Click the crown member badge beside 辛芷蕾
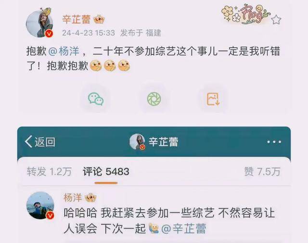The height and width of the screenshot is (243, 308). click(99, 20)
